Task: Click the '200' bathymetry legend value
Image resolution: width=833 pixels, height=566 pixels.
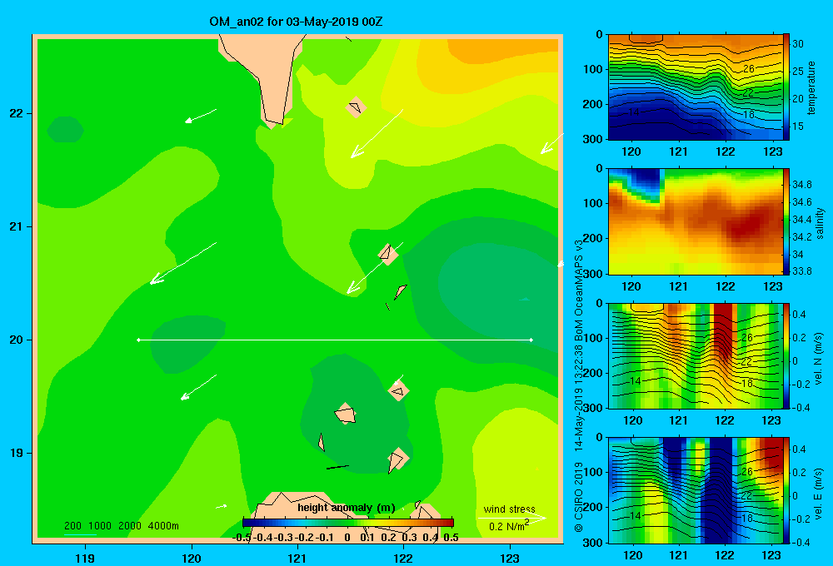Action: click(x=72, y=526)
